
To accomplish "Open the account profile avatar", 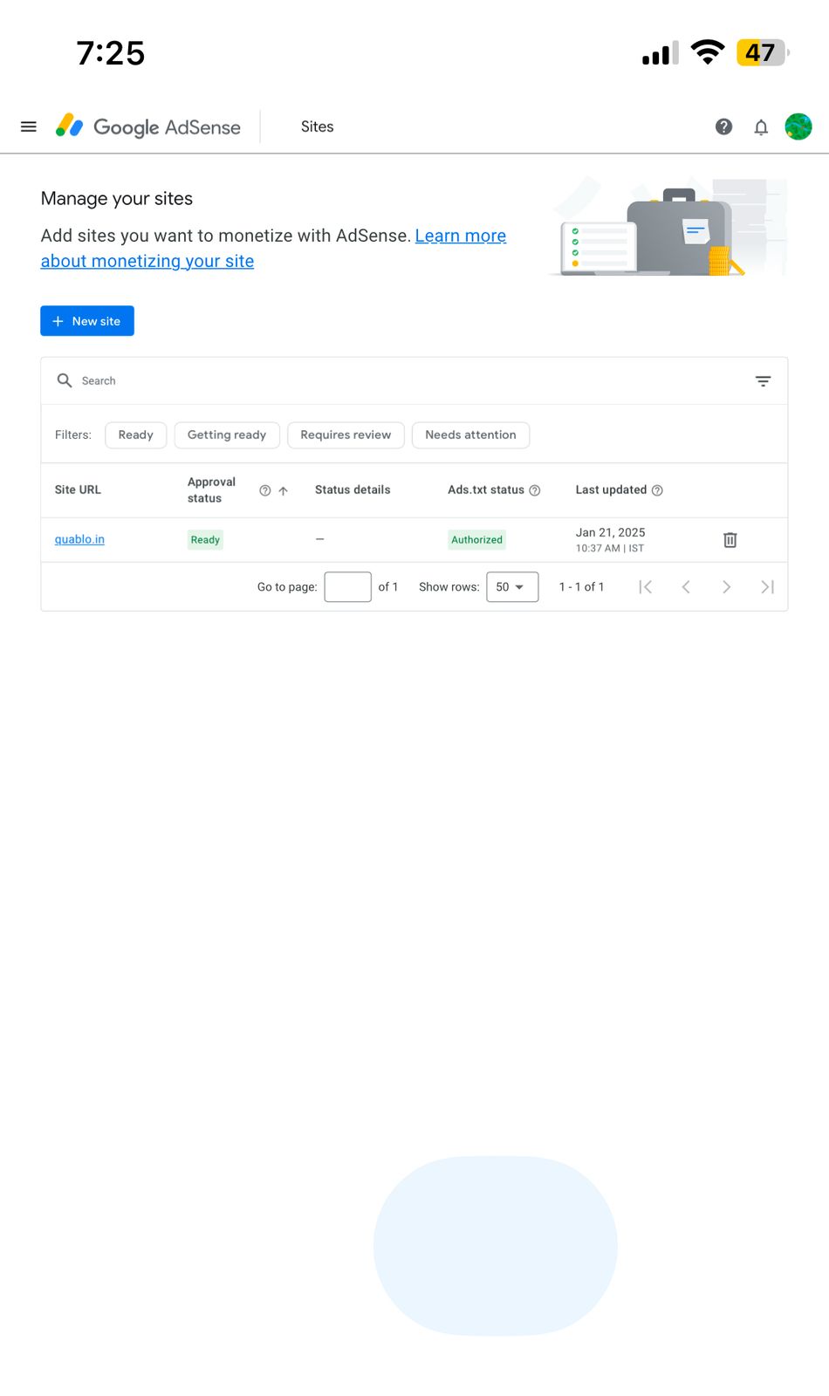I will 798,127.
